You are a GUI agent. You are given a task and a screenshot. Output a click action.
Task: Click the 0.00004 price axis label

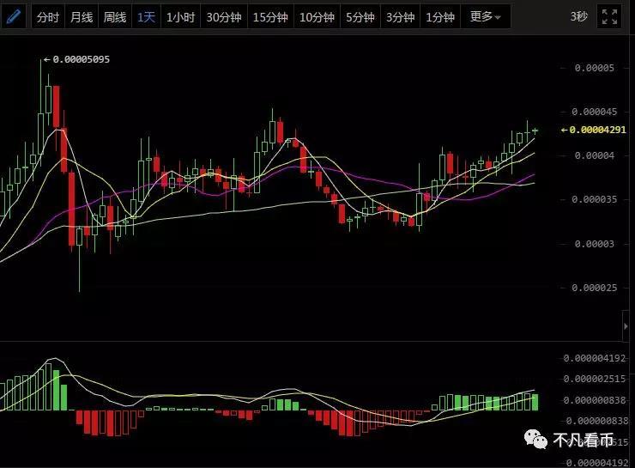pos(594,155)
